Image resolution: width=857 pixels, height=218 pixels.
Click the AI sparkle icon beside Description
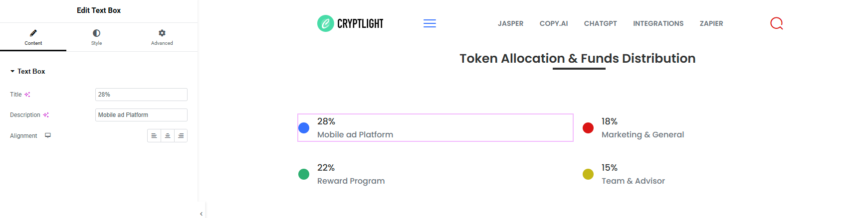click(x=46, y=115)
